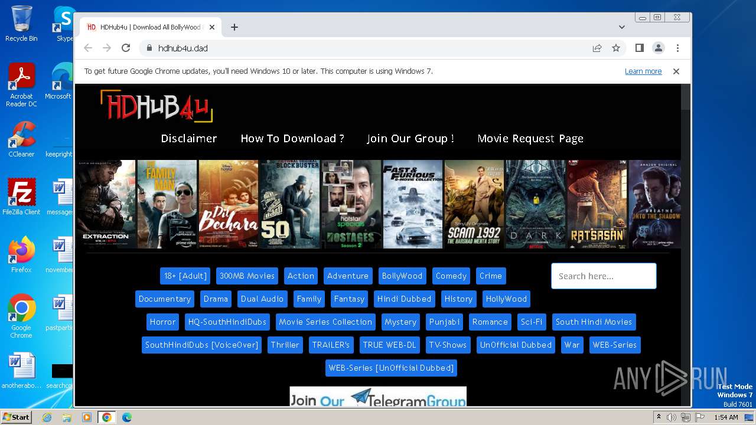Launch Internet Explorer from taskbar
The image size is (756, 425).
pyautogui.click(x=47, y=417)
